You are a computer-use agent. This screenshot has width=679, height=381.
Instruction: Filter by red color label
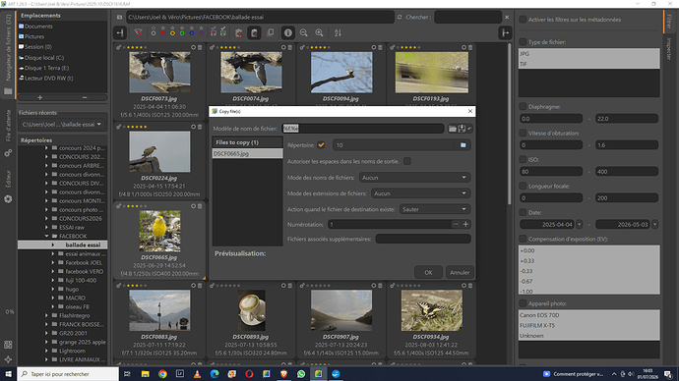tap(162, 32)
